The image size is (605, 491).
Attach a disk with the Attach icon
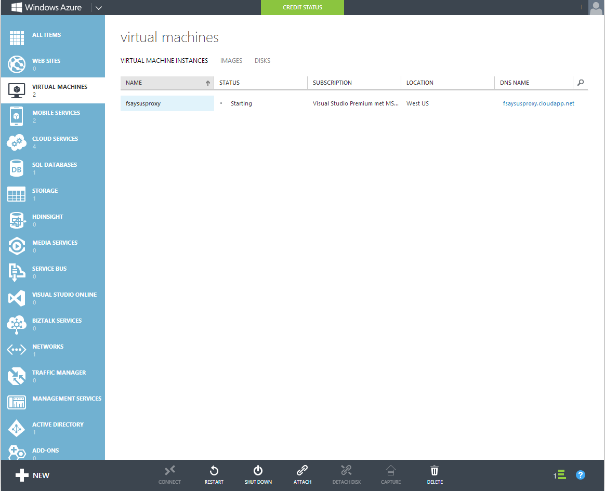[302, 470]
